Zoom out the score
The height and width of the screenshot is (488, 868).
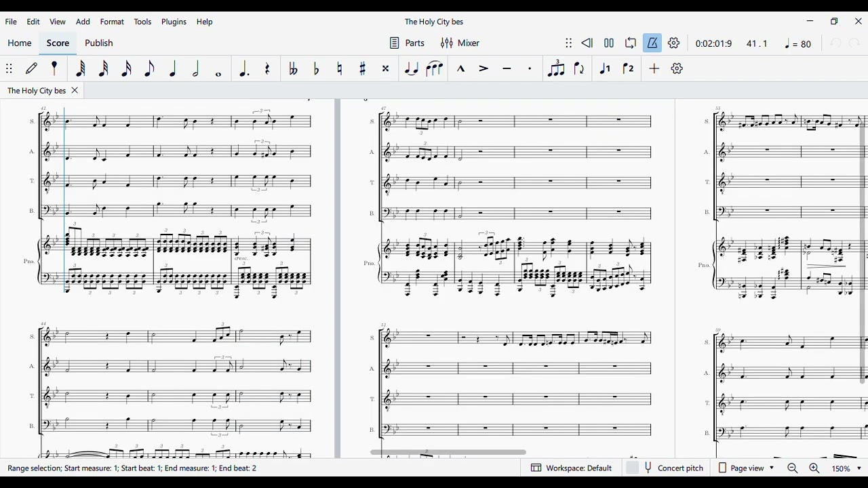[x=793, y=468]
